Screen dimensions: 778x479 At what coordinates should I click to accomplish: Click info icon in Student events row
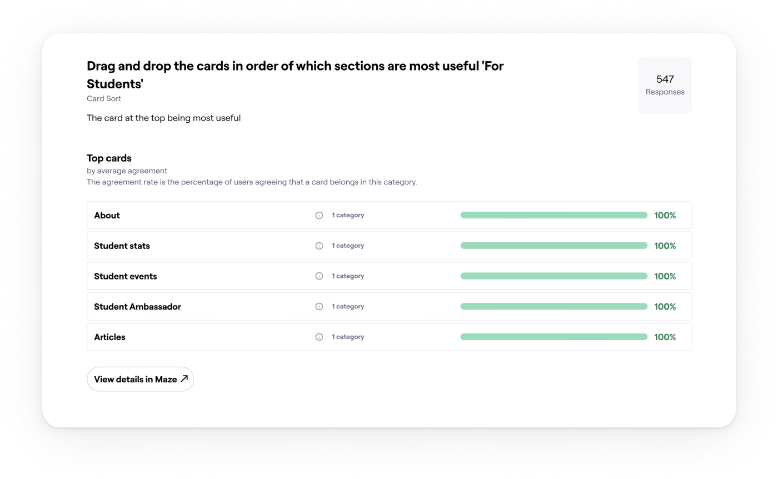319,276
